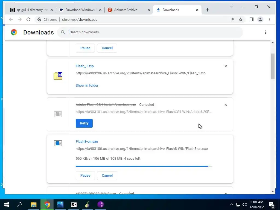This screenshot has width=280, height=210.
Task: Show hidden system tray icons
Action: (x=231, y=205)
